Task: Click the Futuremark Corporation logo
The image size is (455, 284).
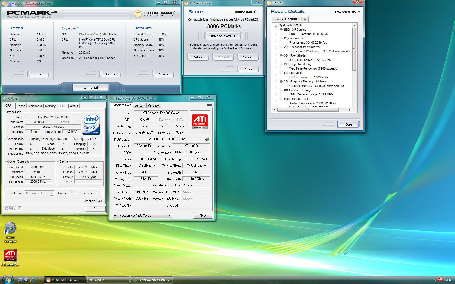Action: click(155, 14)
